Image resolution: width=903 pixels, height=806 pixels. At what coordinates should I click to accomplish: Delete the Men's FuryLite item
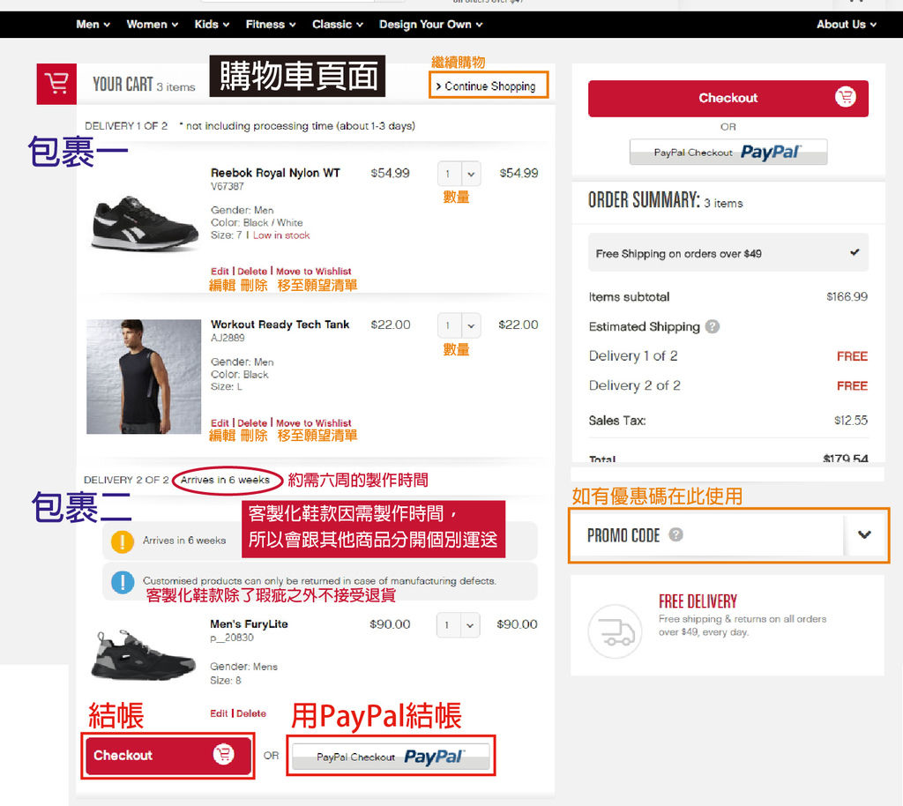(x=251, y=713)
